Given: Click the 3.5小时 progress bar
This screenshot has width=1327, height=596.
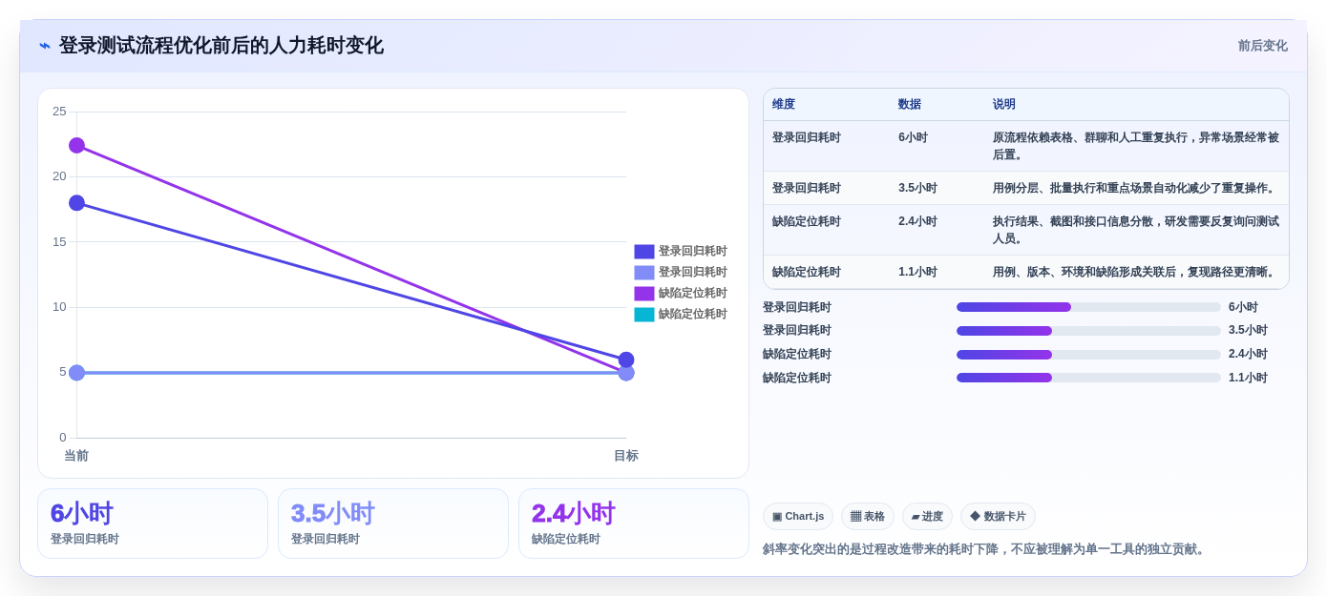Looking at the screenshot, I should [x=1088, y=331].
